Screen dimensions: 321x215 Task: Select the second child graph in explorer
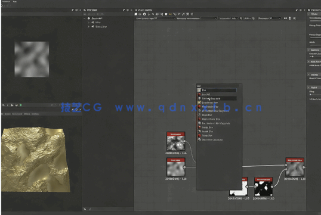click(x=101, y=27)
